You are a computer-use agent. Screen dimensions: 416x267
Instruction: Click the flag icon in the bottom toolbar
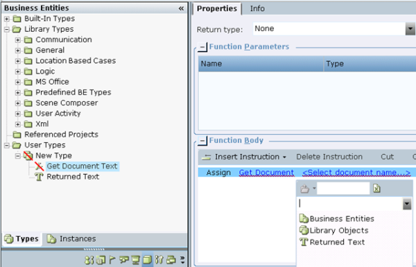click(112, 260)
